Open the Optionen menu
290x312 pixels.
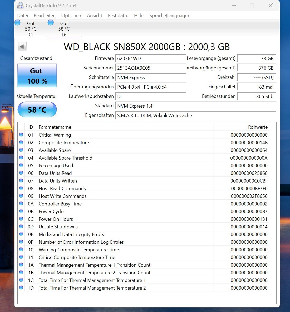pyautogui.click(x=71, y=16)
